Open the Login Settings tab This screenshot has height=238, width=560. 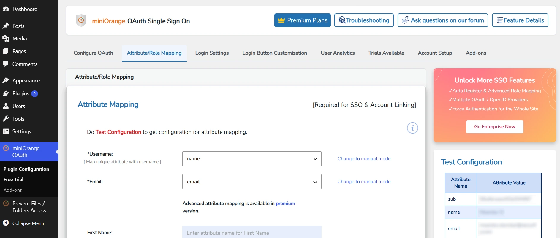[x=212, y=53]
